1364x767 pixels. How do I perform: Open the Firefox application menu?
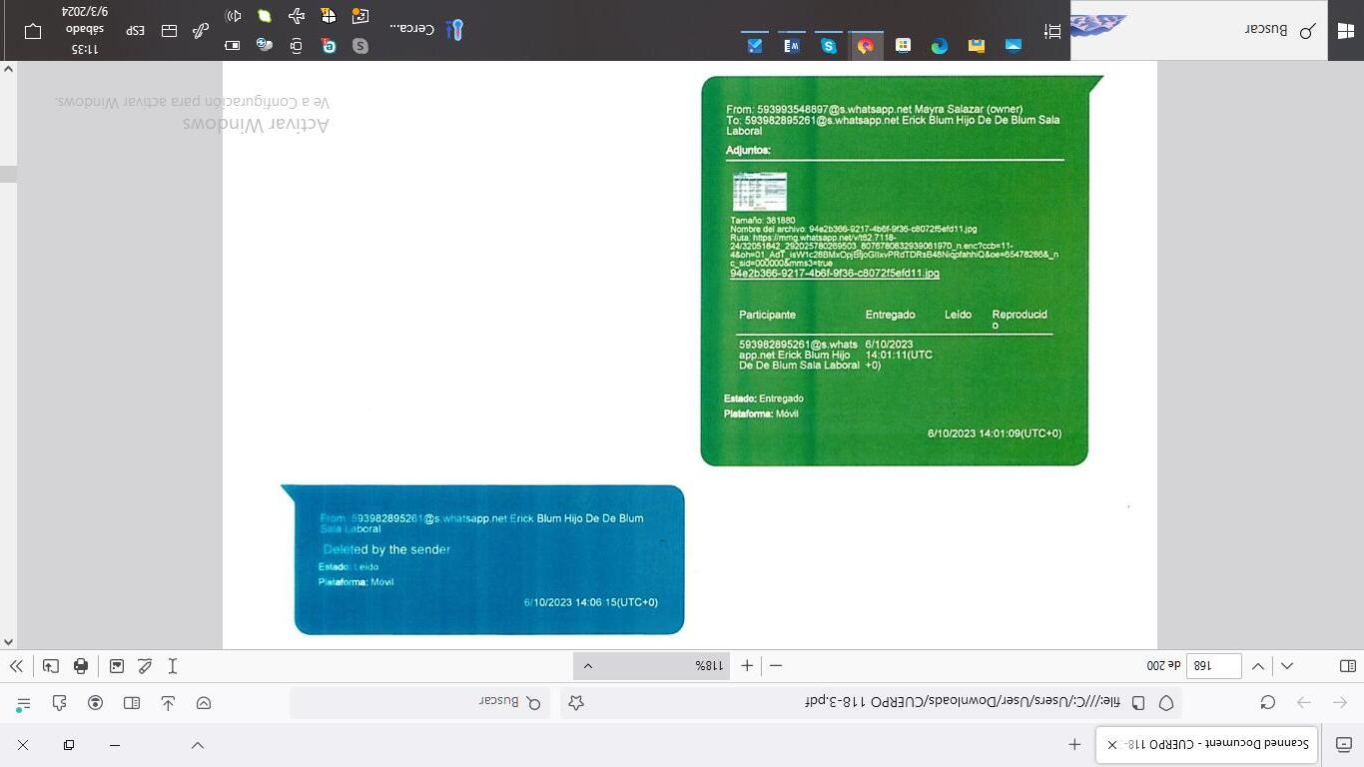point(24,703)
